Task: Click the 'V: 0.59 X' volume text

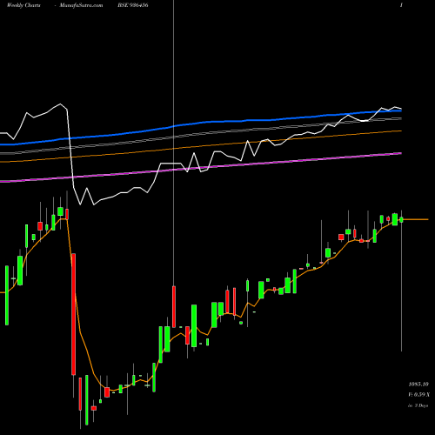Action: [418, 395]
